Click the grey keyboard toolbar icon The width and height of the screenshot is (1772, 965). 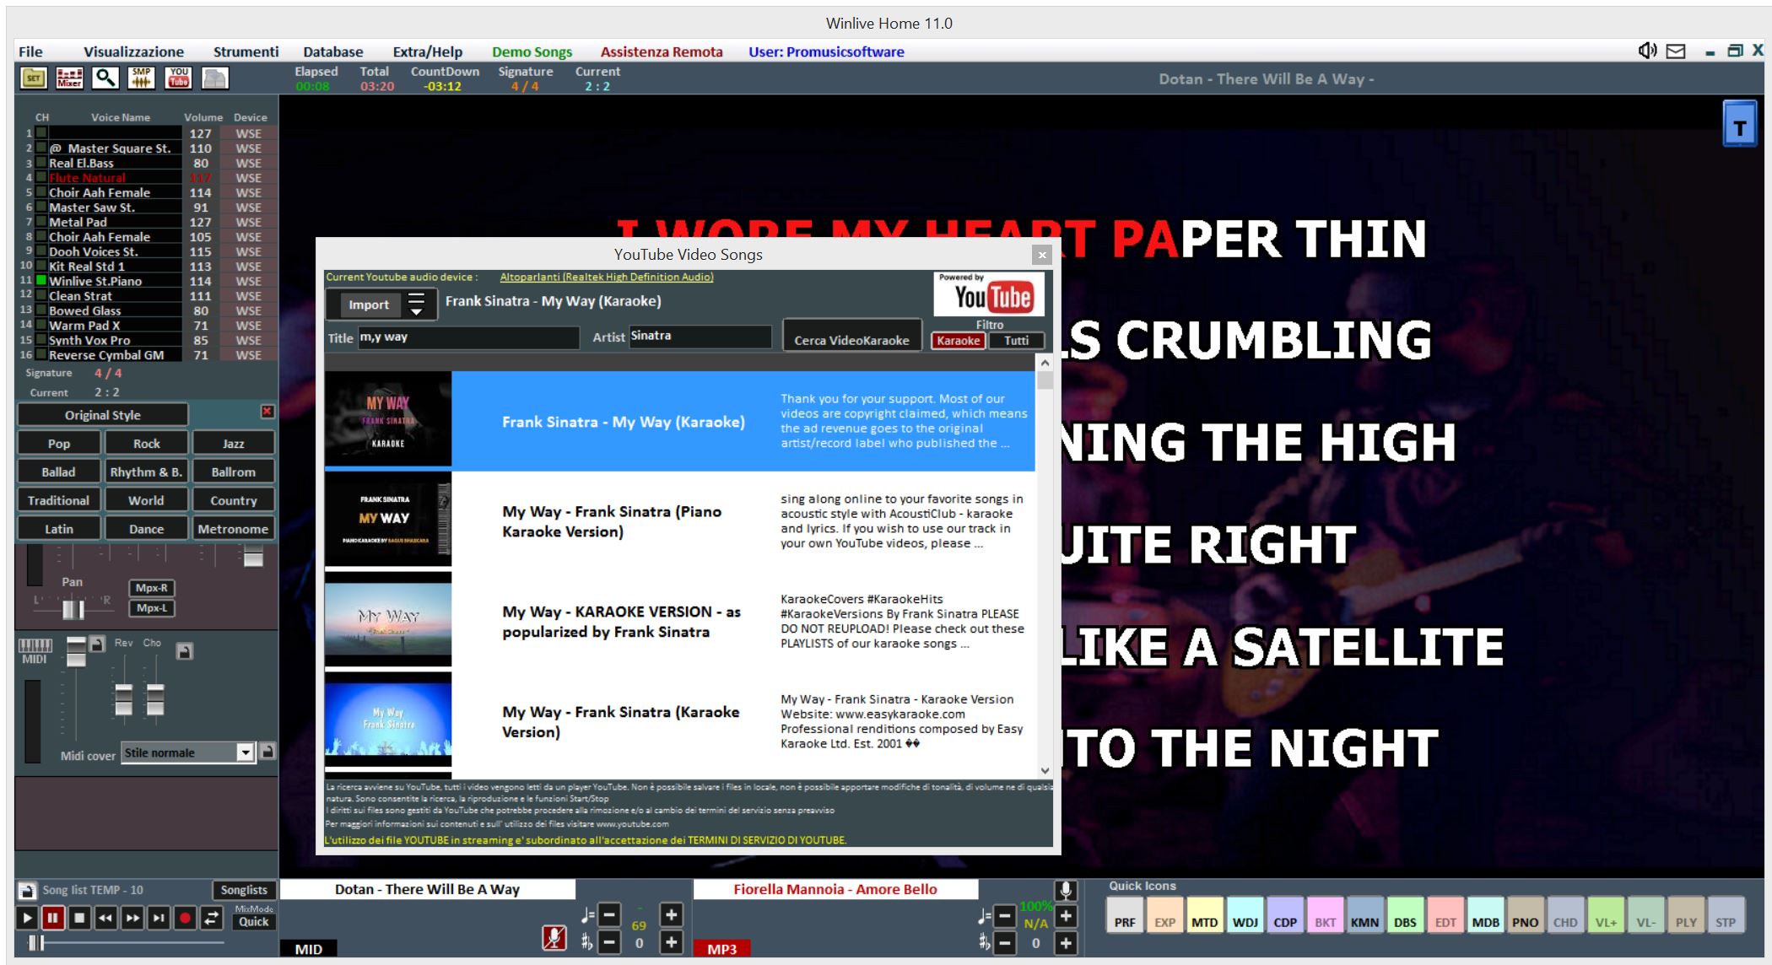pos(215,78)
